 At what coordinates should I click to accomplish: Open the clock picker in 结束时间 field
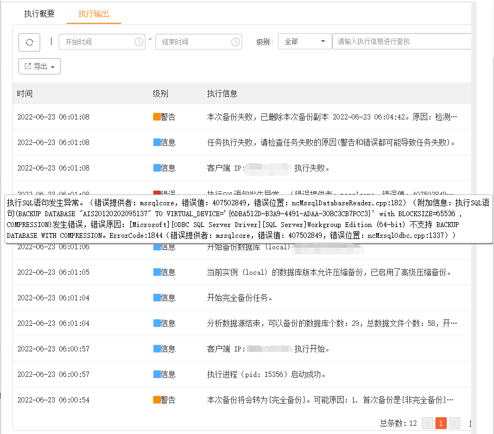[x=236, y=42]
